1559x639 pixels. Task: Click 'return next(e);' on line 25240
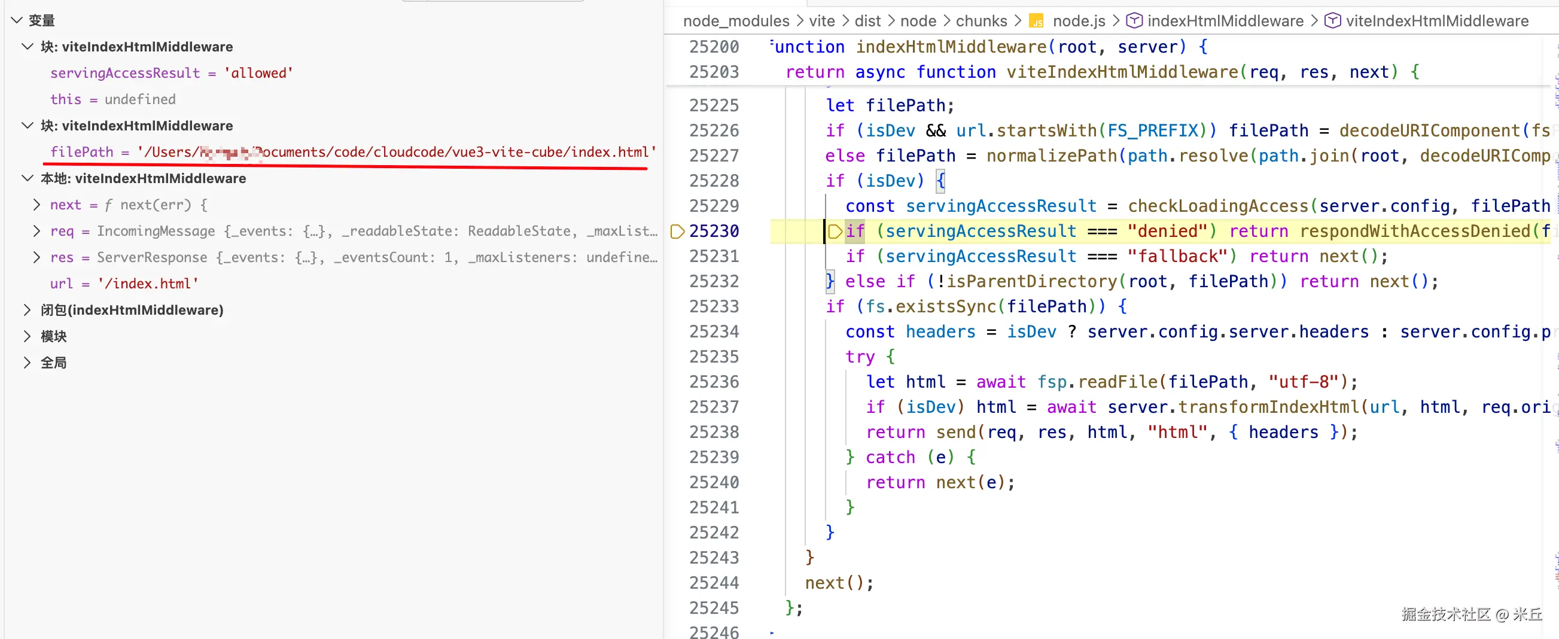(x=940, y=482)
